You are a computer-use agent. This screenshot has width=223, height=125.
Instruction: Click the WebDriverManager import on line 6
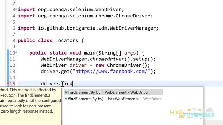(88, 28)
